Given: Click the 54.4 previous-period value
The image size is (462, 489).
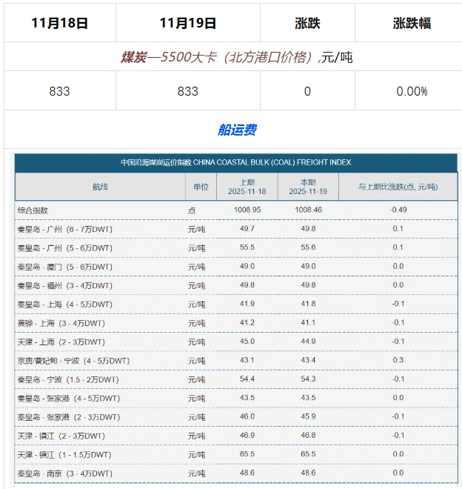Looking at the screenshot, I should [x=247, y=379].
